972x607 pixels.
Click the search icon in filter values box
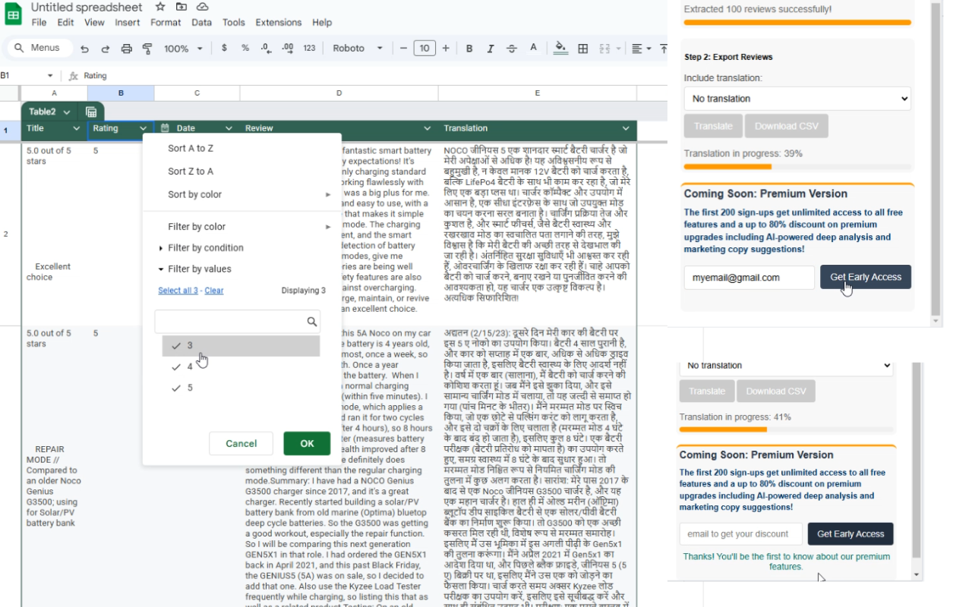pos(311,322)
